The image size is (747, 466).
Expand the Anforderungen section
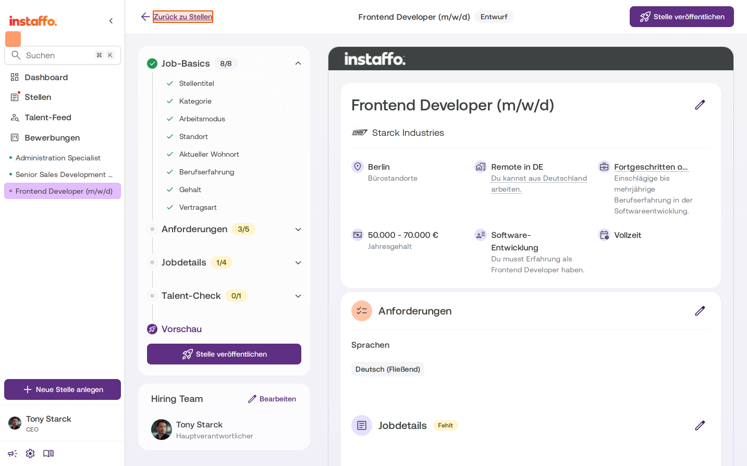pyautogui.click(x=298, y=229)
